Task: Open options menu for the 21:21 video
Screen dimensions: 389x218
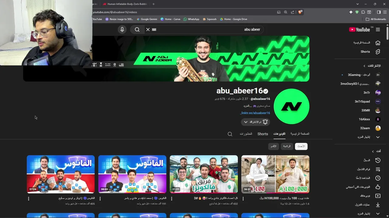Action: coord(172,199)
